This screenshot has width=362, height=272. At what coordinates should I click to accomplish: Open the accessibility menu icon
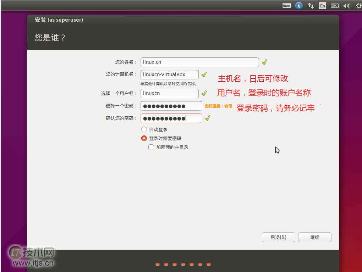pyautogui.click(x=299, y=6)
